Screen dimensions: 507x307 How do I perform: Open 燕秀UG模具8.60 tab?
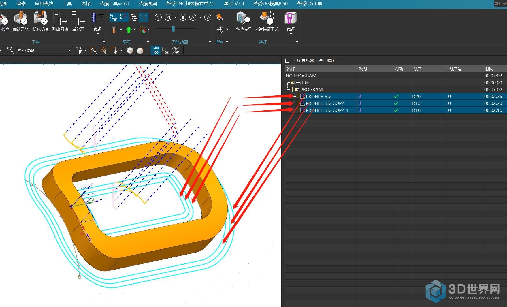coord(270,3)
